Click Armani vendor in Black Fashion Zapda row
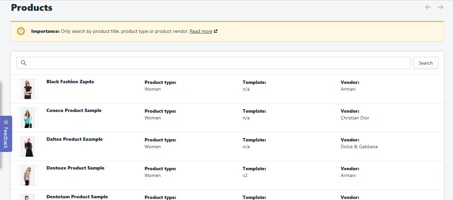This screenshot has height=200, width=453. (x=348, y=89)
